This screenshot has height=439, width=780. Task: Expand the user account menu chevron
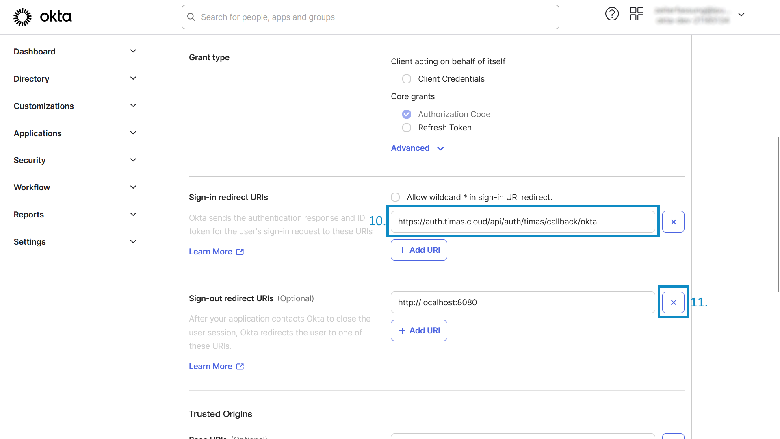[x=741, y=15]
